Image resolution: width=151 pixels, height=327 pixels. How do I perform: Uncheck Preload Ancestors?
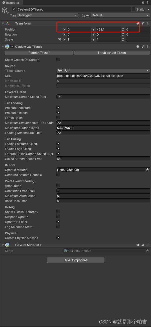[58, 108]
